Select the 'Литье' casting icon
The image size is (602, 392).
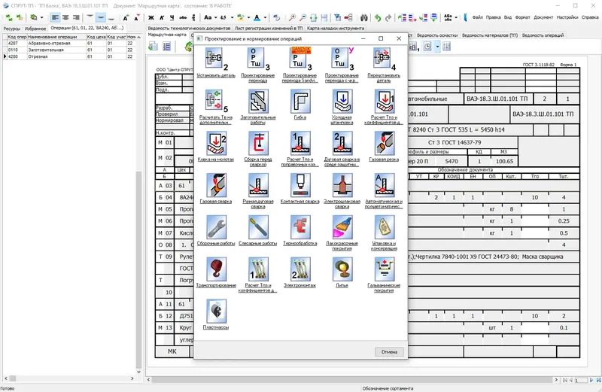coord(342,269)
